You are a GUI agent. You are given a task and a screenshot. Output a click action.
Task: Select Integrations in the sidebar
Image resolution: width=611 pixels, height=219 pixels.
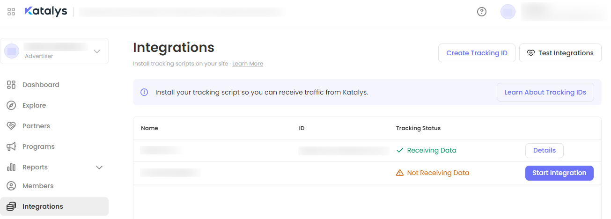click(43, 206)
